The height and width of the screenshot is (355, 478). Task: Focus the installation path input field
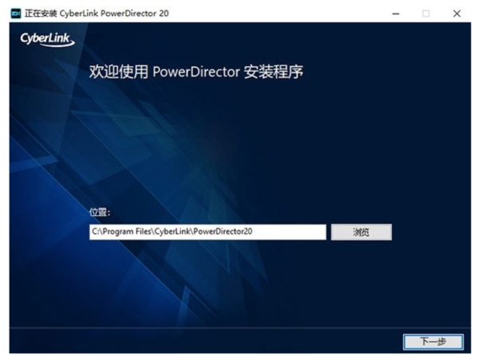click(x=208, y=232)
